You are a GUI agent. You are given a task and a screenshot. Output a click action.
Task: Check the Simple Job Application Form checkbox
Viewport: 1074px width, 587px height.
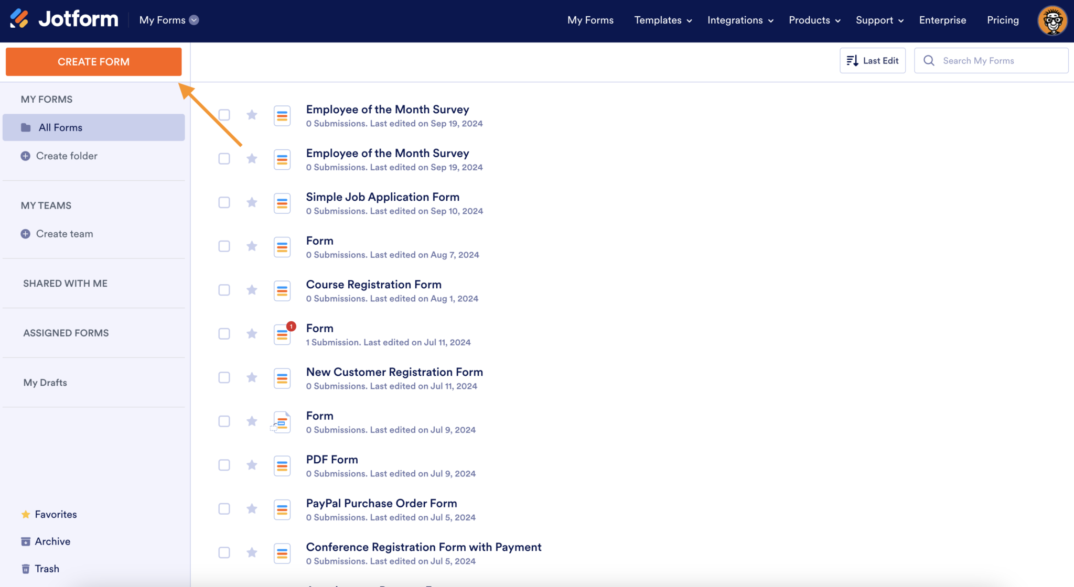224,202
